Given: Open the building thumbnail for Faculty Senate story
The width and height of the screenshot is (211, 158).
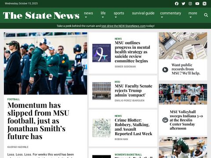Looking at the screenshot, I should [x=102, y=91].
